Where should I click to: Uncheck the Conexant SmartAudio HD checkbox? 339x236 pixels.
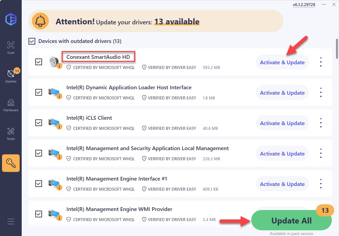click(39, 62)
